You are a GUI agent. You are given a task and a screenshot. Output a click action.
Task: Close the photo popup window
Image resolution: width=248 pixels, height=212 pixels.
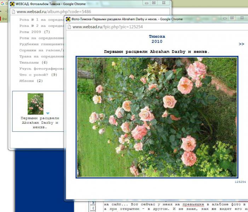point(242,18)
